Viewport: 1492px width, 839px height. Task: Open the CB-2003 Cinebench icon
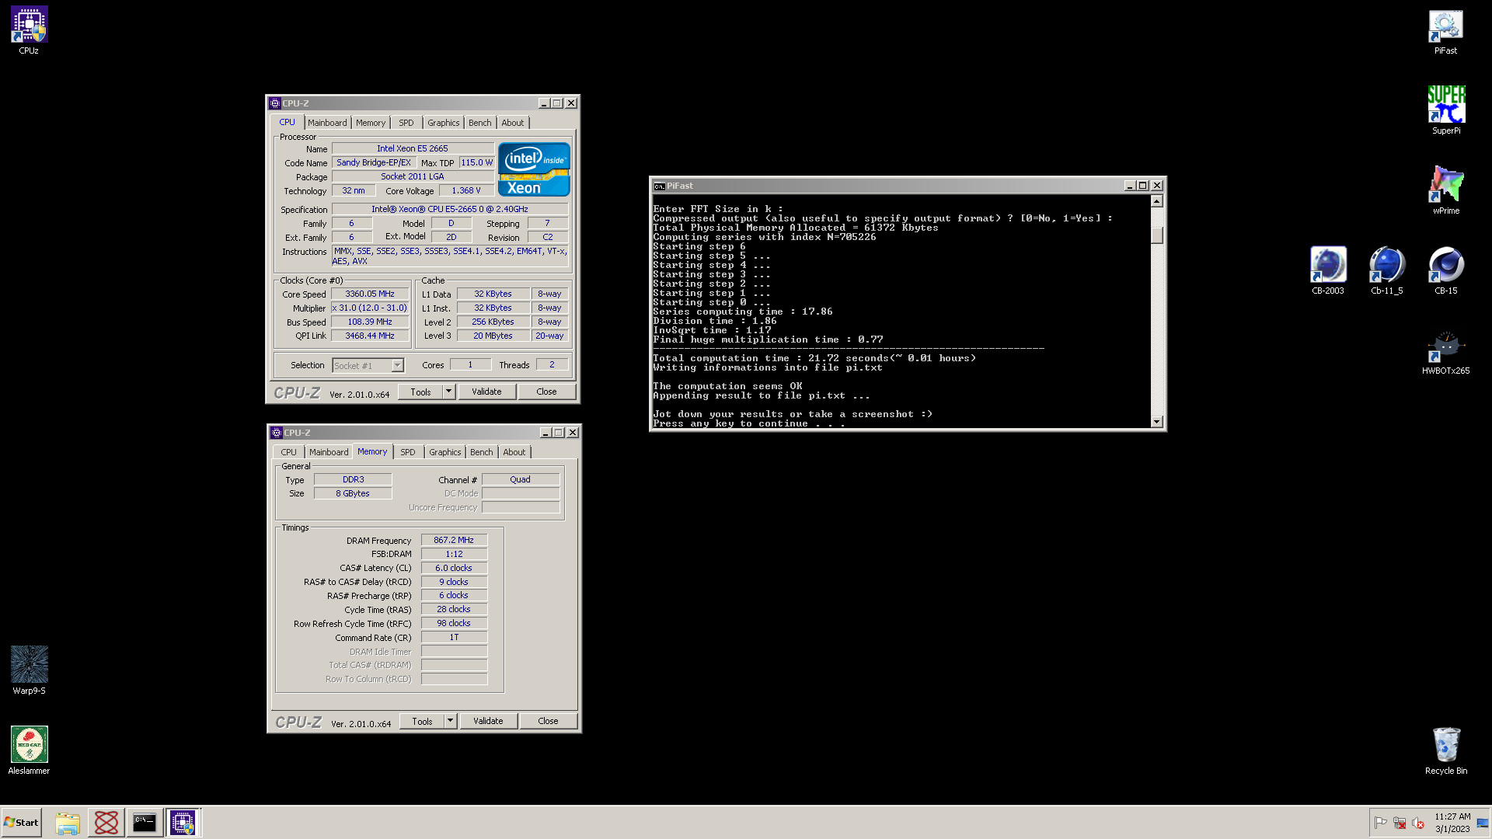pos(1327,270)
